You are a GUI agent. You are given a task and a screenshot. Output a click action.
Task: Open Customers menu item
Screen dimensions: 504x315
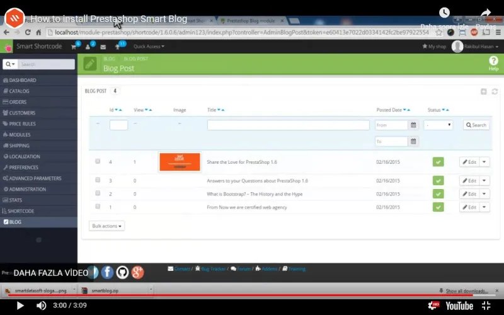38,113
